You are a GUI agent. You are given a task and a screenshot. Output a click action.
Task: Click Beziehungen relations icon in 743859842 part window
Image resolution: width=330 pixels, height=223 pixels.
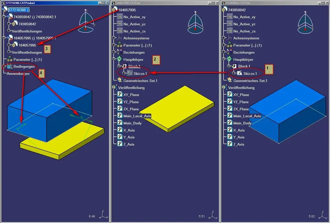(230, 53)
